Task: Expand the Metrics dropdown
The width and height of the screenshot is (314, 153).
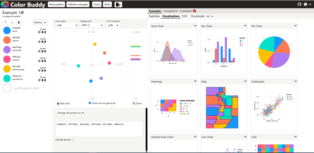Action: [40, 22]
